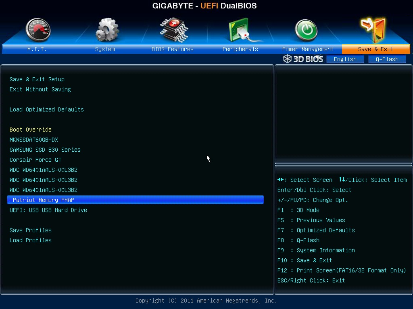Click the System gears icon
Viewport: 413px width, 309px height.
pyautogui.click(x=107, y=30)
